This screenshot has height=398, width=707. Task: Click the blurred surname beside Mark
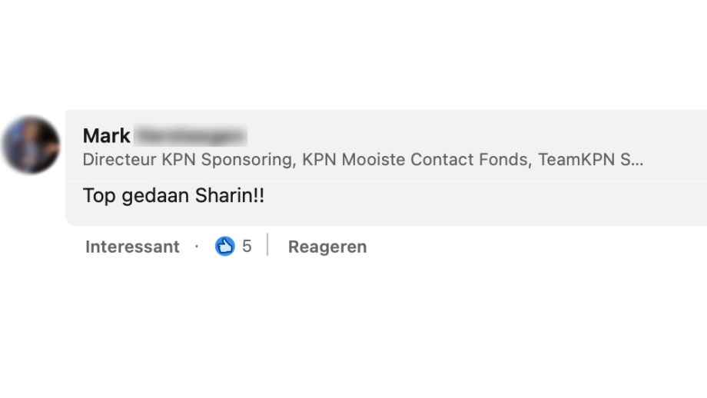coord(191,136)
